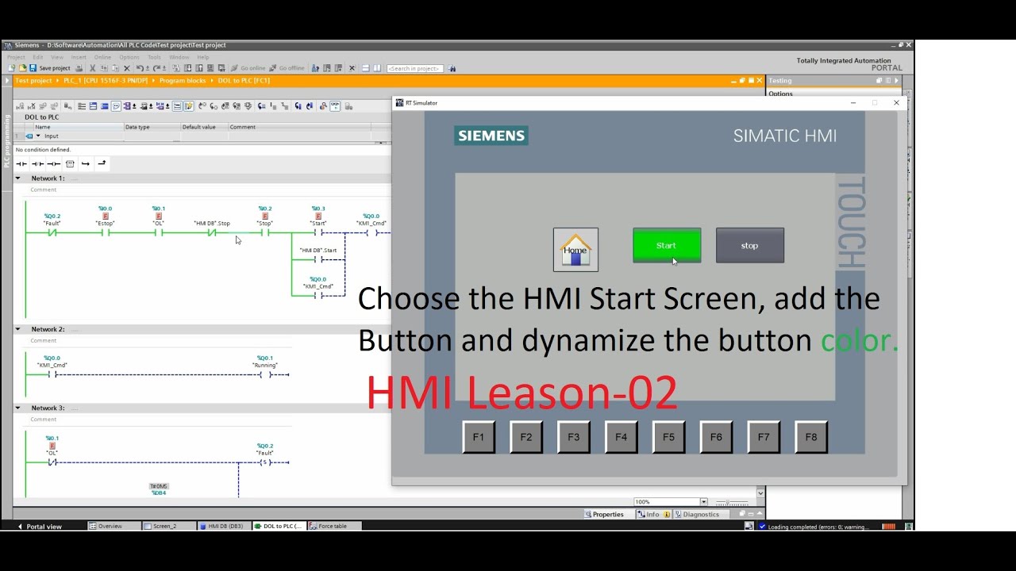Toggle network comments display
This screenshot has width=1016, height=571.
pos(177,106)
